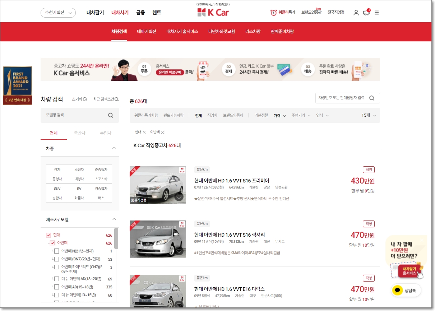Open the 프리미어 car thumbnail
435x311 pixels.
pyautogui.click(x=158, y=185)
